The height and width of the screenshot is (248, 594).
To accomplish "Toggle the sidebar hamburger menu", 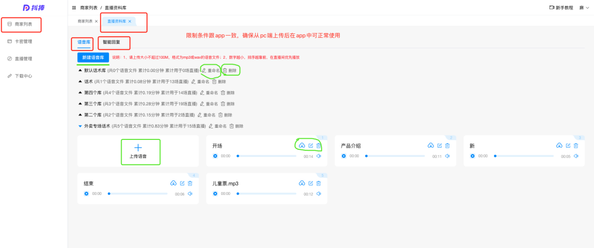I will (74, 8).
